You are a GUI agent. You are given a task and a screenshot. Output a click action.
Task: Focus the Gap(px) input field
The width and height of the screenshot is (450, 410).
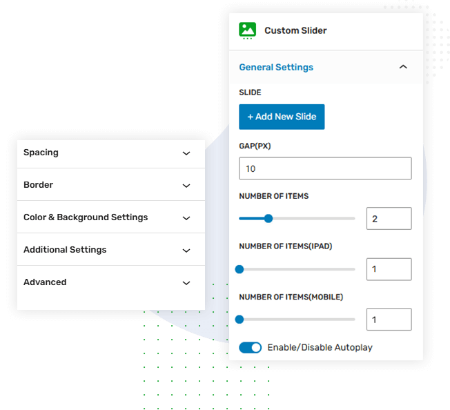pyautogui.click(x=325, y=168)
